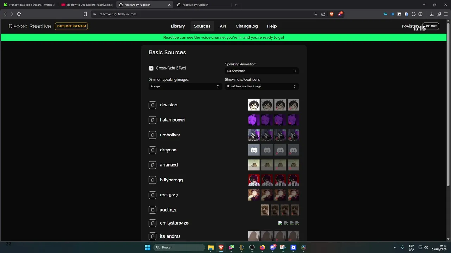The width and height of the screenshot is (451, 253).
Task: Open the Help page
Action: (x=272, y=26)
